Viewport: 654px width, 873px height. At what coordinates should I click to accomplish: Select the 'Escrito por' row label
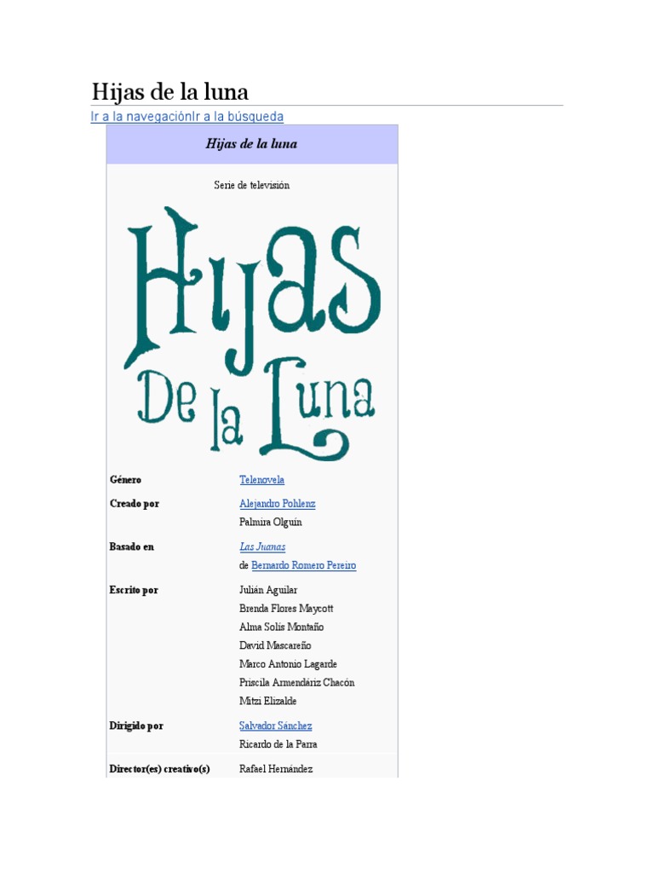pyautogui.click(x=134, y=590)
